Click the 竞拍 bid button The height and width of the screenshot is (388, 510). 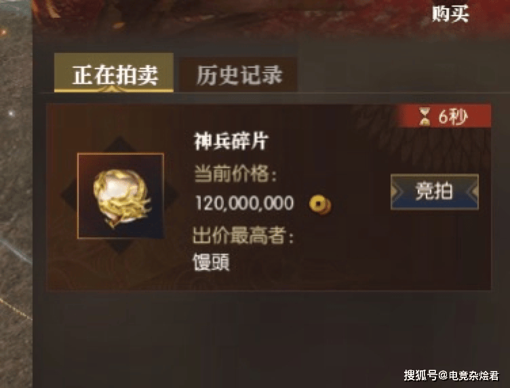click(x=435, y=191)
